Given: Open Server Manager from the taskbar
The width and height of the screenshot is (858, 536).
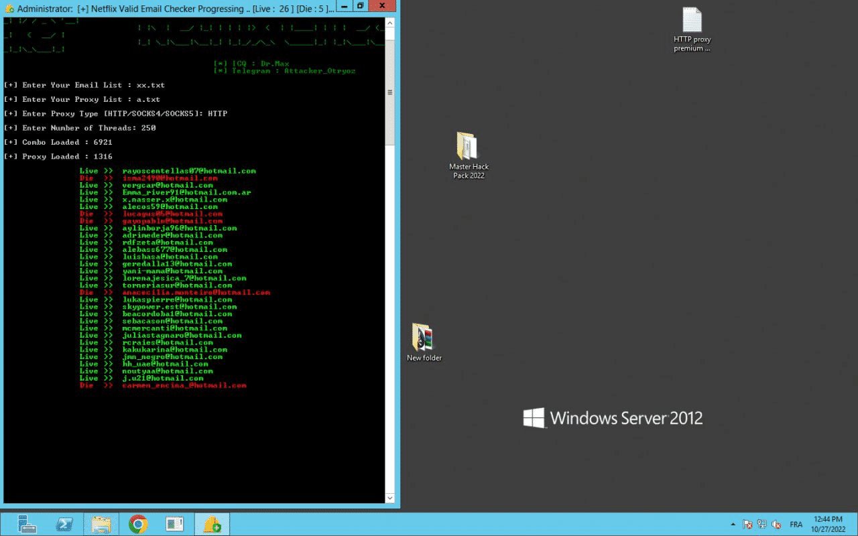Looking at the screenshot, I should tap(27, 524).
